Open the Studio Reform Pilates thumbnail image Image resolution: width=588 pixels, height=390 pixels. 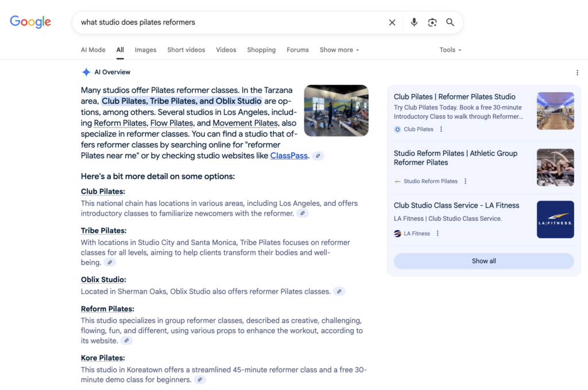click(x=555, y=167)
